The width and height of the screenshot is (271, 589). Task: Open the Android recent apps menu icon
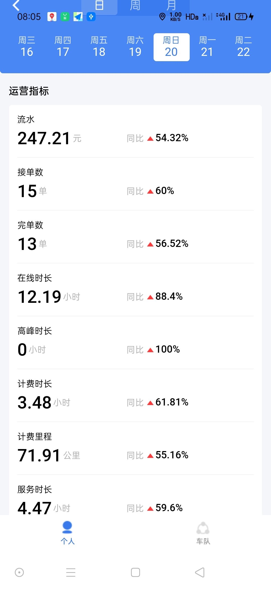pos(71,572)
